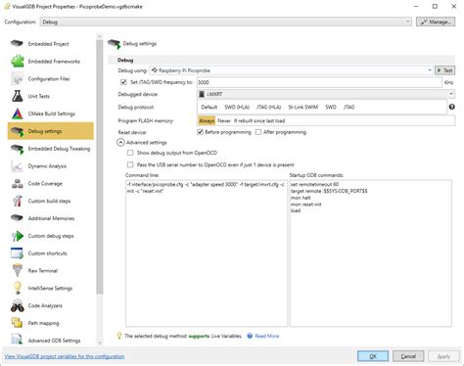Click the Raw Terminal funnel icon
Viewport: 464px width, 366px height.
pyautogui.click(x=17, y=271)
